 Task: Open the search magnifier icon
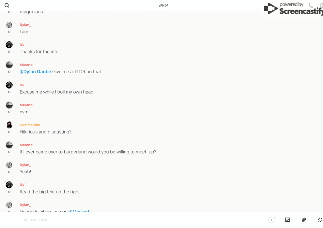click(x=7, y=6)
